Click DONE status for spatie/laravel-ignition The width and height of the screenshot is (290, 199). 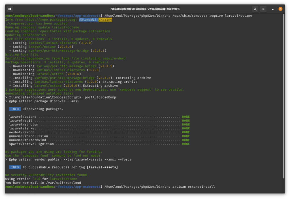tap(186, 144)
